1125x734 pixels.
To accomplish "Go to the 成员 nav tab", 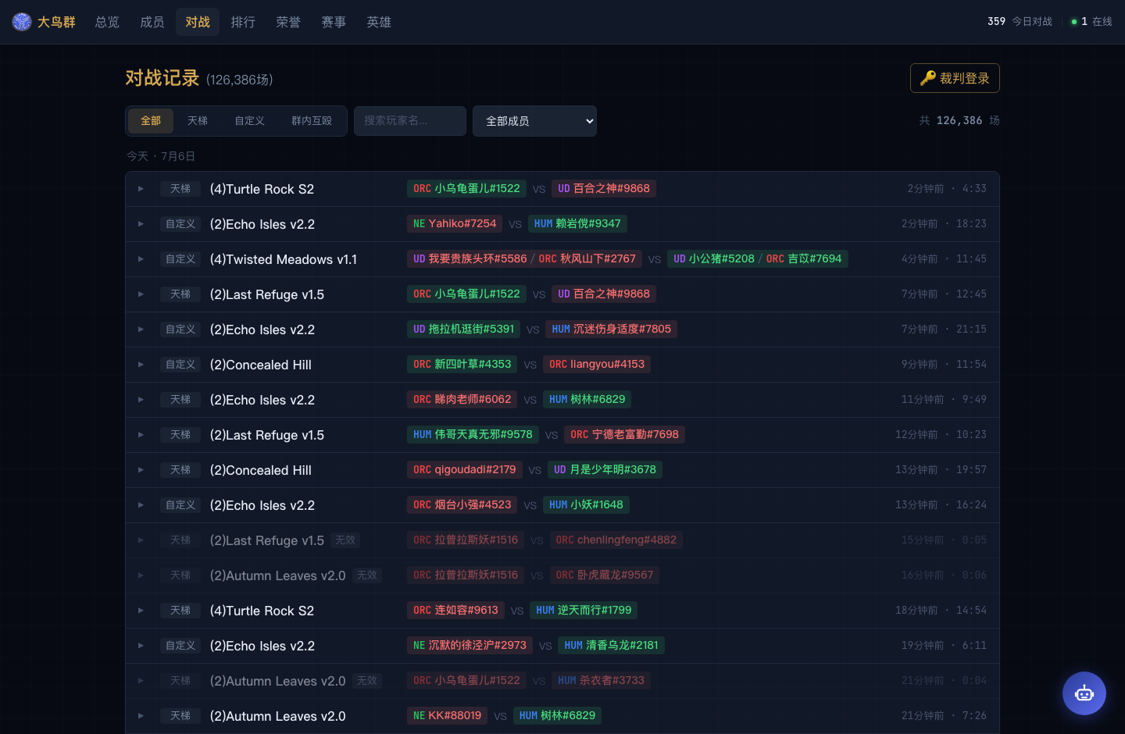I will point(152,22).
